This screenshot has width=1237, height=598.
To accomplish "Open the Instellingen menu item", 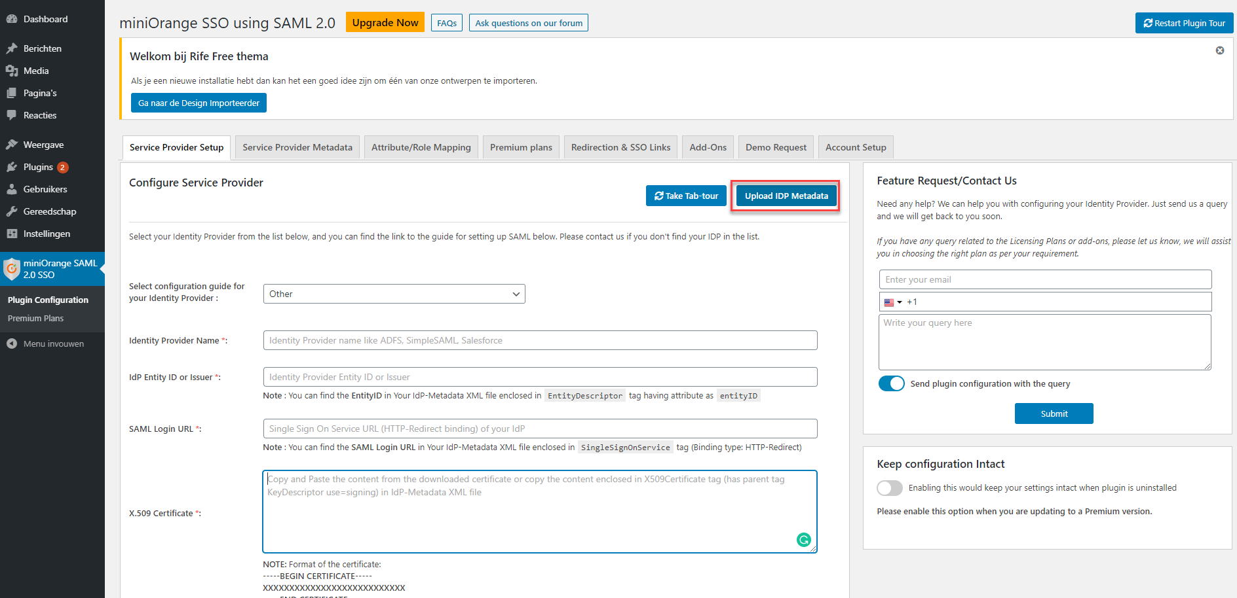I will click(x=52, y=234).
